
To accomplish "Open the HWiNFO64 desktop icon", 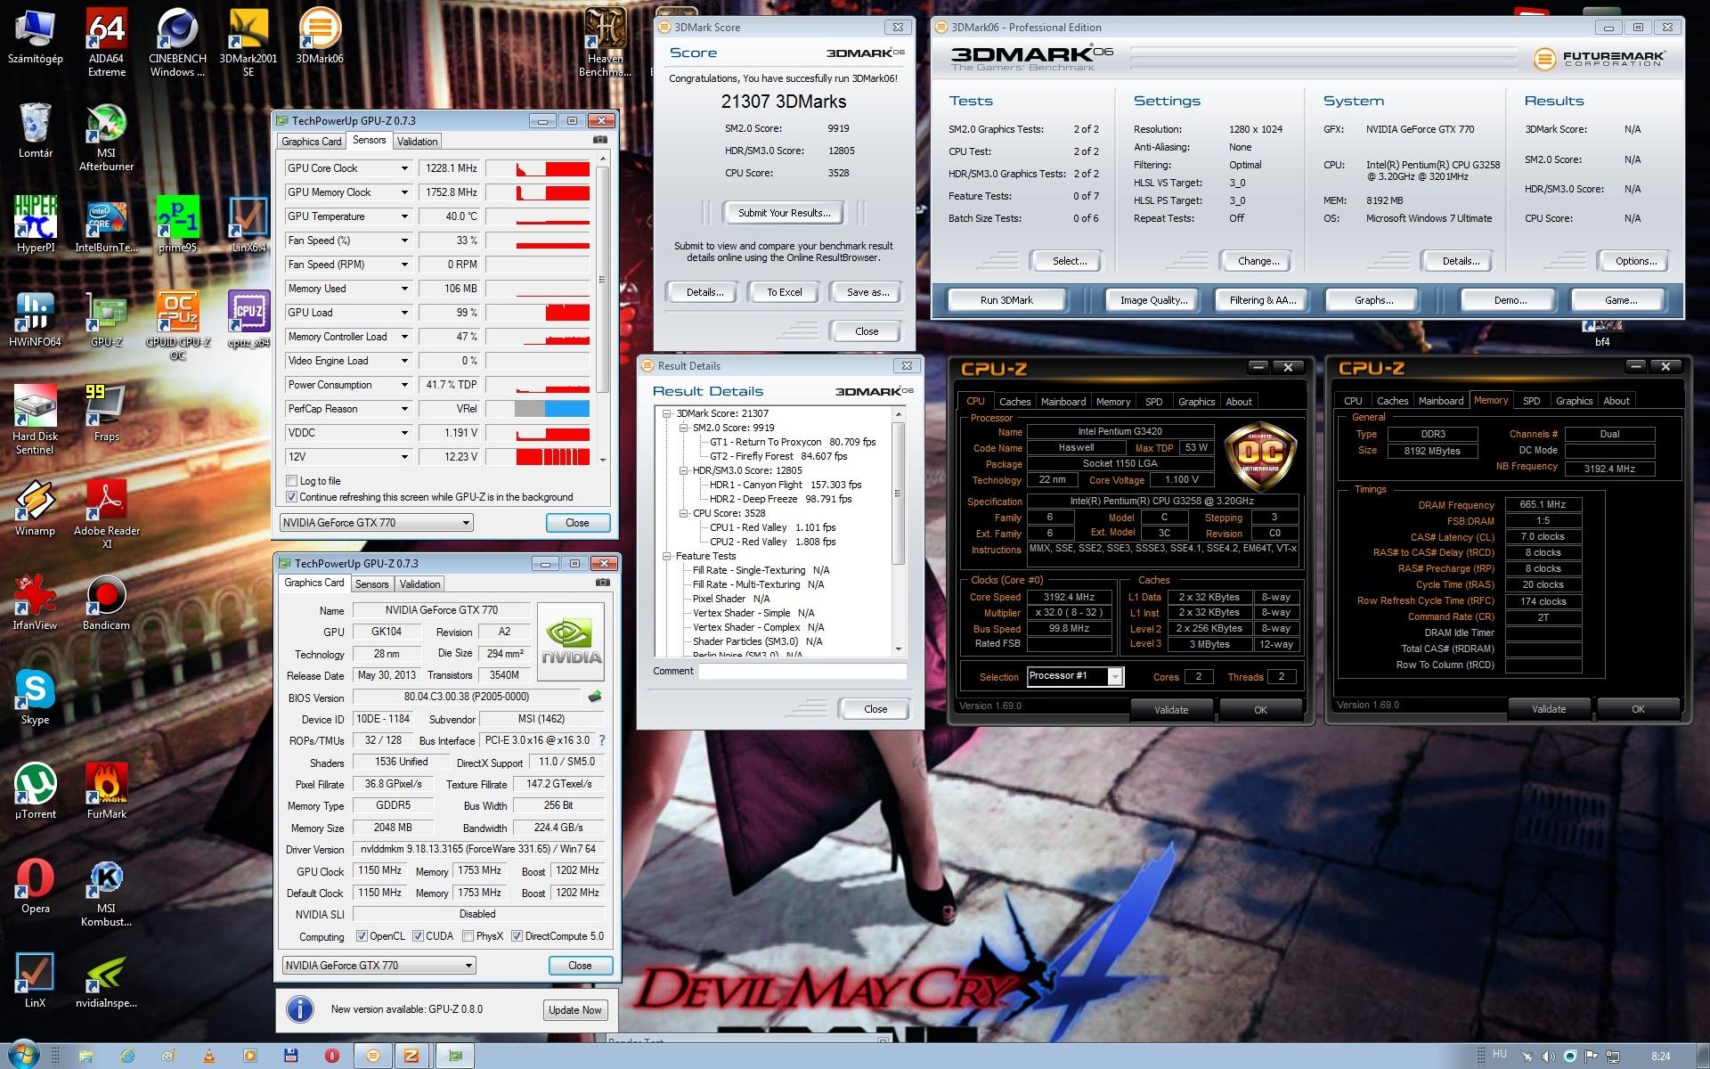I will (36, 319).
